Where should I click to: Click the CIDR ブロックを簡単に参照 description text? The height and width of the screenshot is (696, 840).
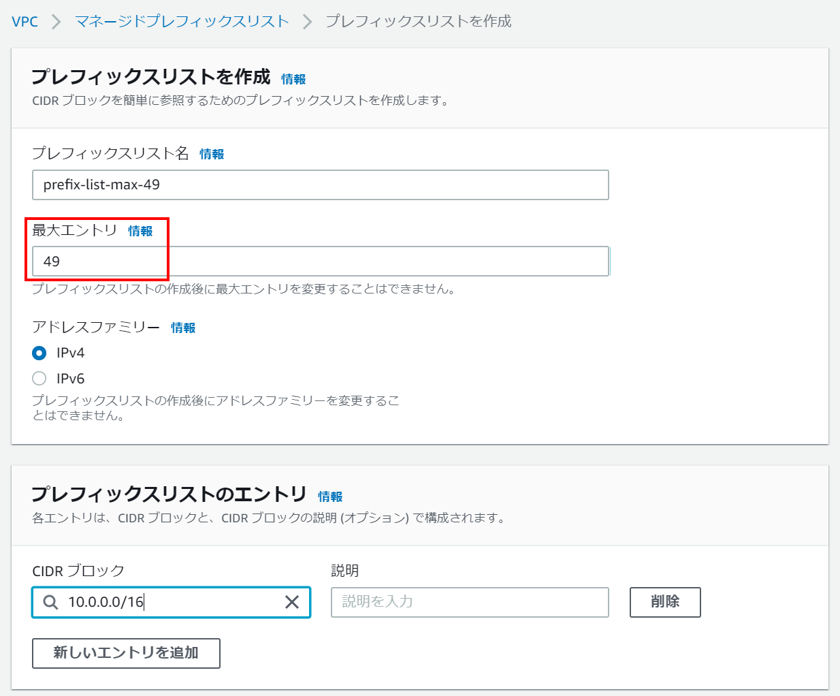[241, 101]
